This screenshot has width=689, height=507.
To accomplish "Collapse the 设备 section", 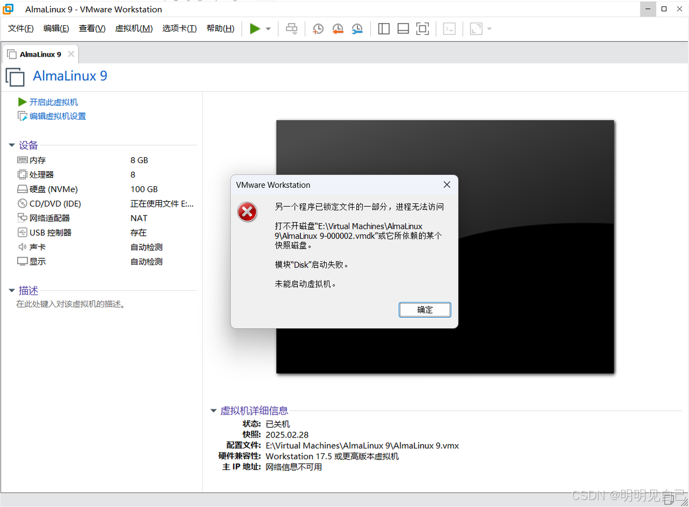I will (12, 145).
